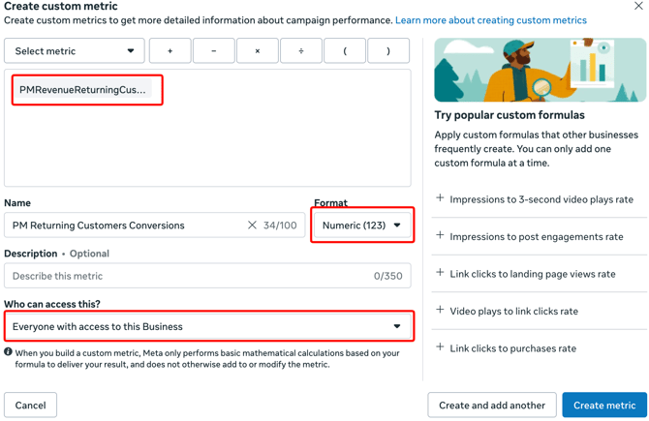Add Video plays to link clicks rate
This screenshot has width=649, height=421.
point(540,311)
